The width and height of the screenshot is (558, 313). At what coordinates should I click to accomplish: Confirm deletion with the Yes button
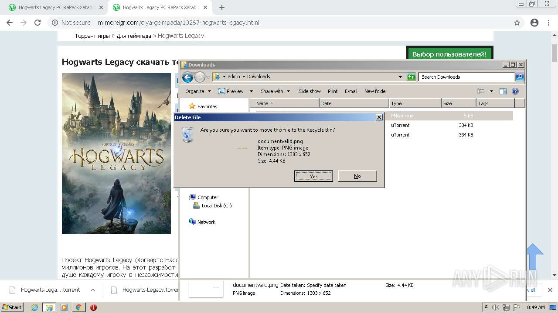pos(313,176)
